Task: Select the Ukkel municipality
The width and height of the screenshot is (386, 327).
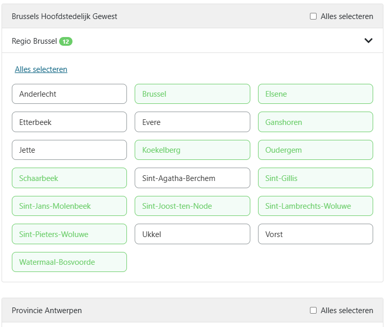Action: click(192, 234)
